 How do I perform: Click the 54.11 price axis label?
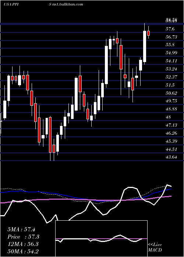pyautogui.click(x=171, y=61)
